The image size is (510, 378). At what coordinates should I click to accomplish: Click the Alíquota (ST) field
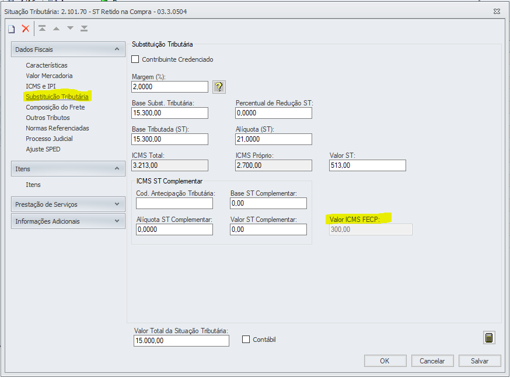pyautogui.click(x=273, y=139)
